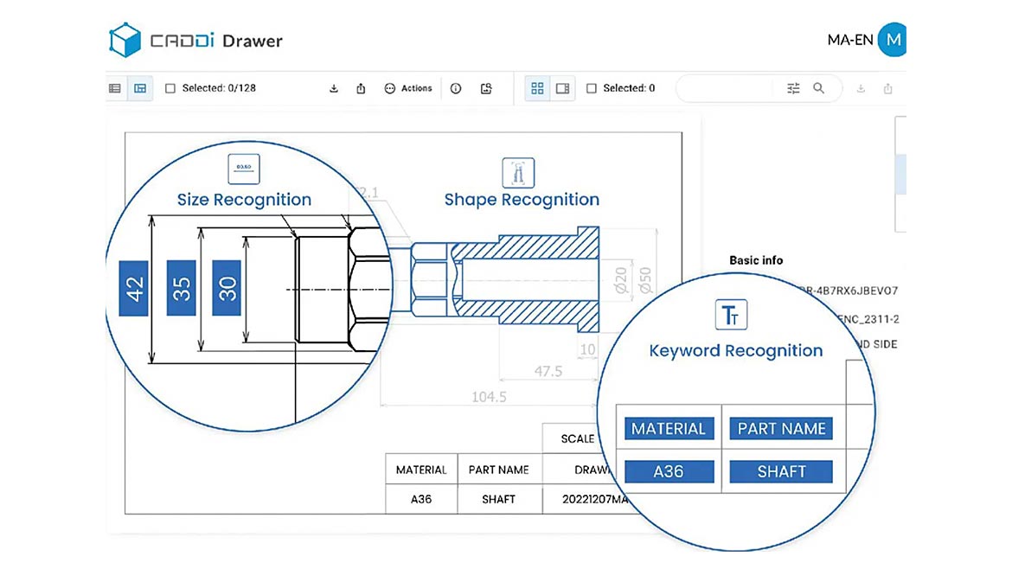The height and width of the screenshot is (569, 1012).
Task: Click the Size Recognition label
Action: coord(244,200)
